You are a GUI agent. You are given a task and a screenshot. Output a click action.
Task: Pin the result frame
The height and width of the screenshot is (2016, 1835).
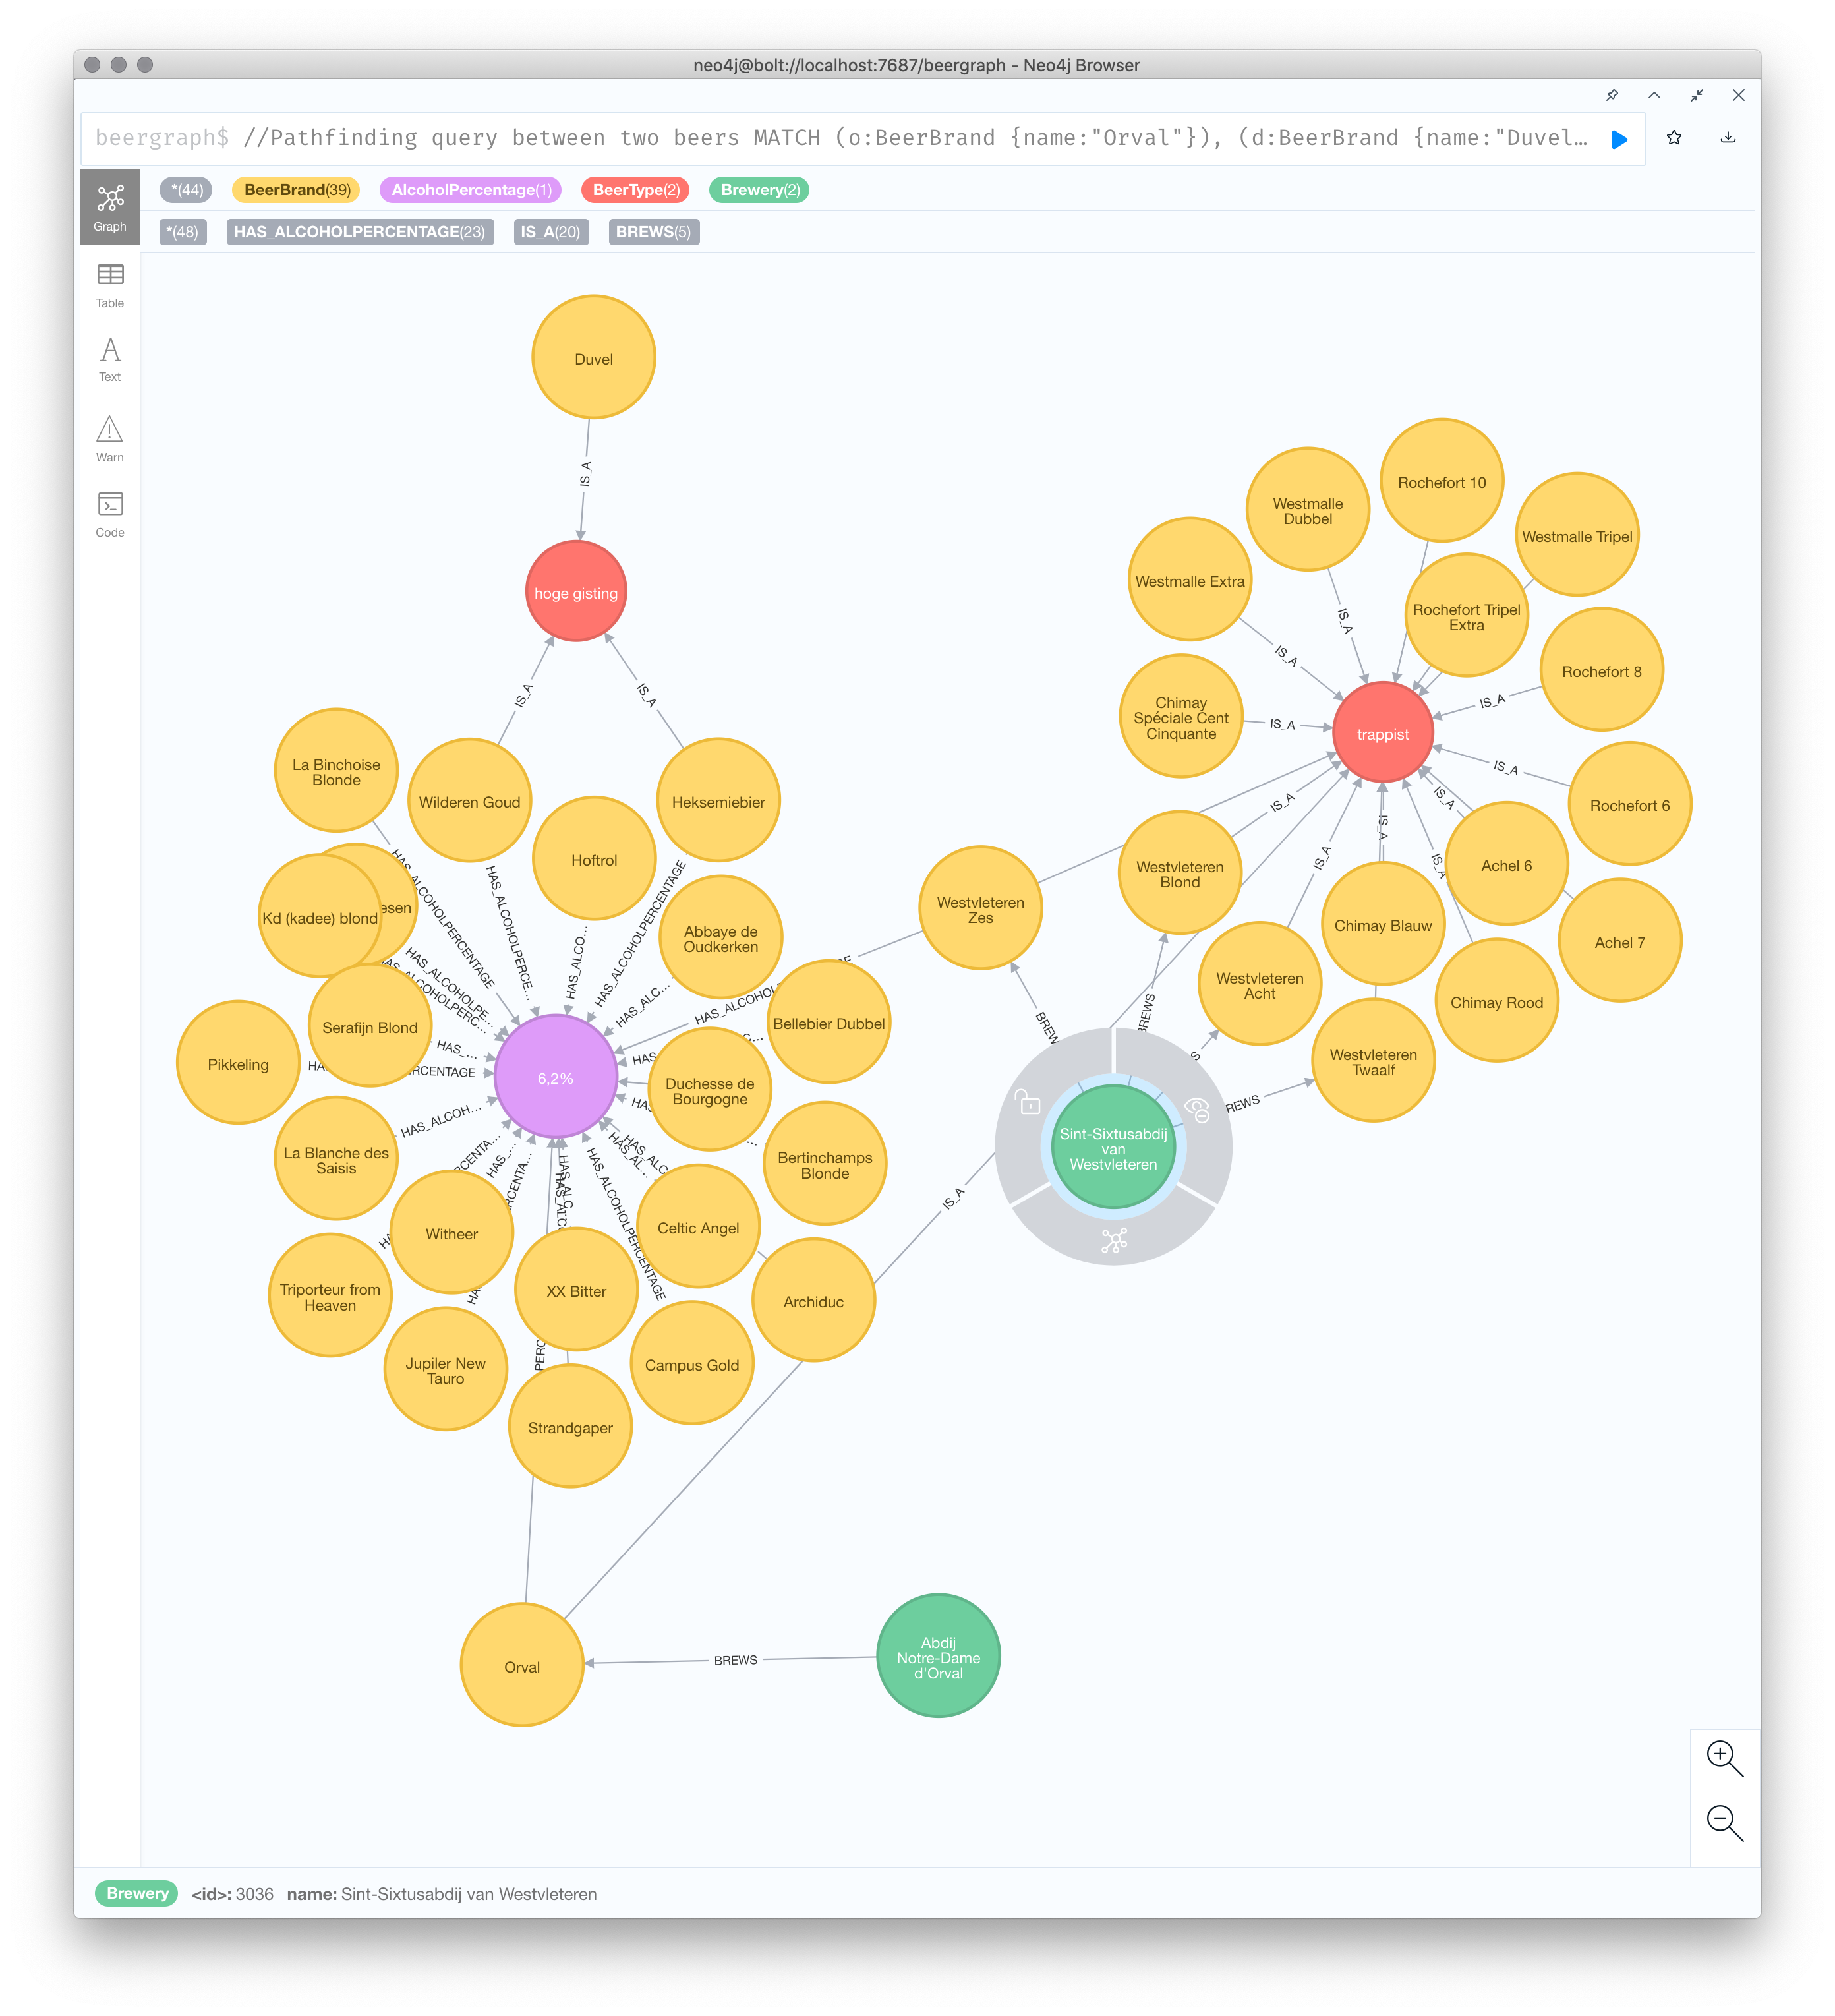point(1611,95)
